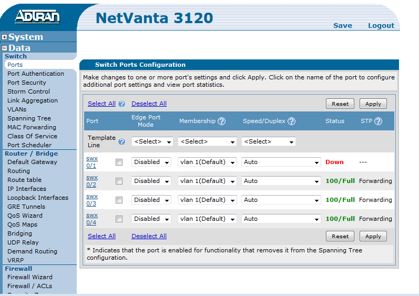
Task: Open Speed/Duplex dropdown for swx 0/1
Action: pyautogui.click(x=281, y=162)
